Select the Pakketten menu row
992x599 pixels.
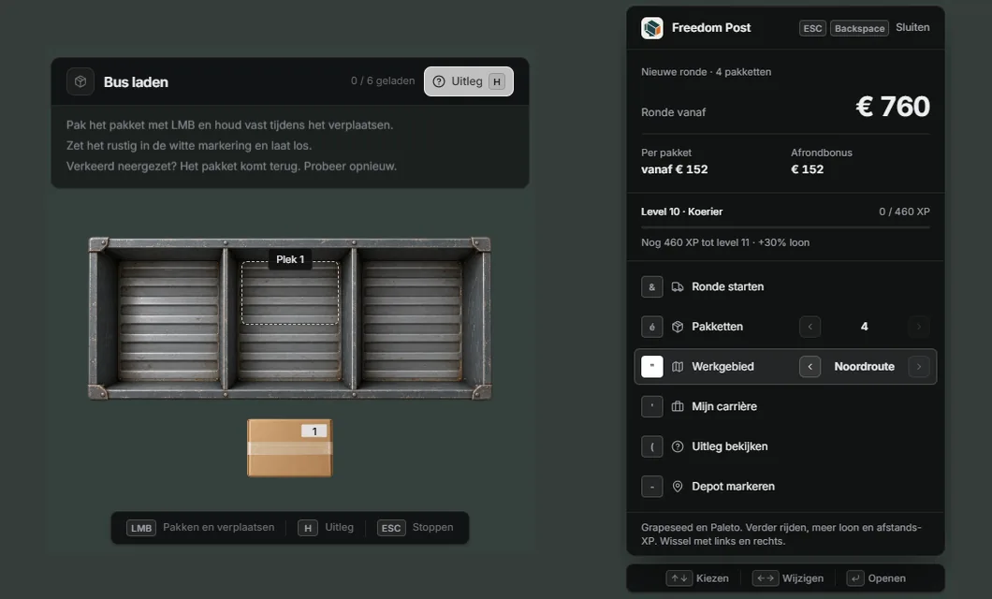point(785,327)
